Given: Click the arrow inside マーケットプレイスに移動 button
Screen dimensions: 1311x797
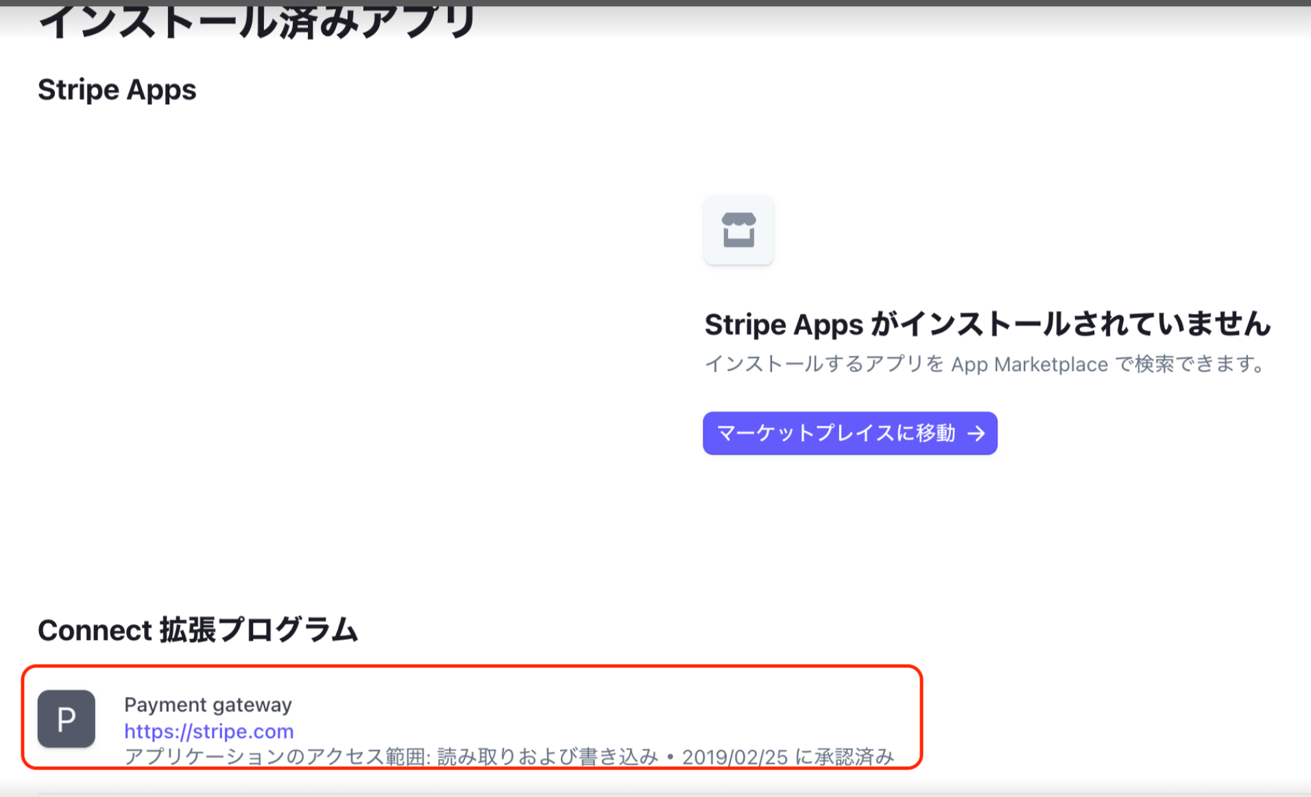Looking at the screenshot, I should click(x=976, y=433).
